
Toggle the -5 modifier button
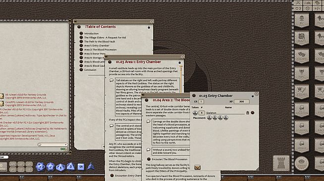[29, 170]
